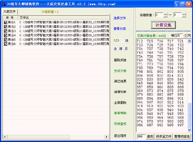The image size is (193, 142).
Task: Increase the 每行 columns stepper
Action: (185, 34)
